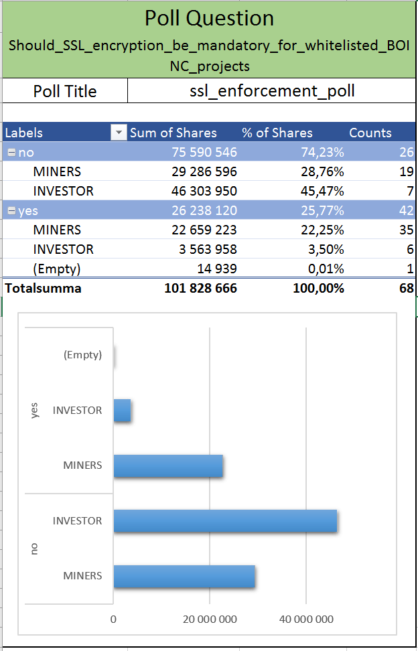Viewport: 418px width, 651px height.
Task: Click the chart's (Empty) category label
Action: point(82,356)
